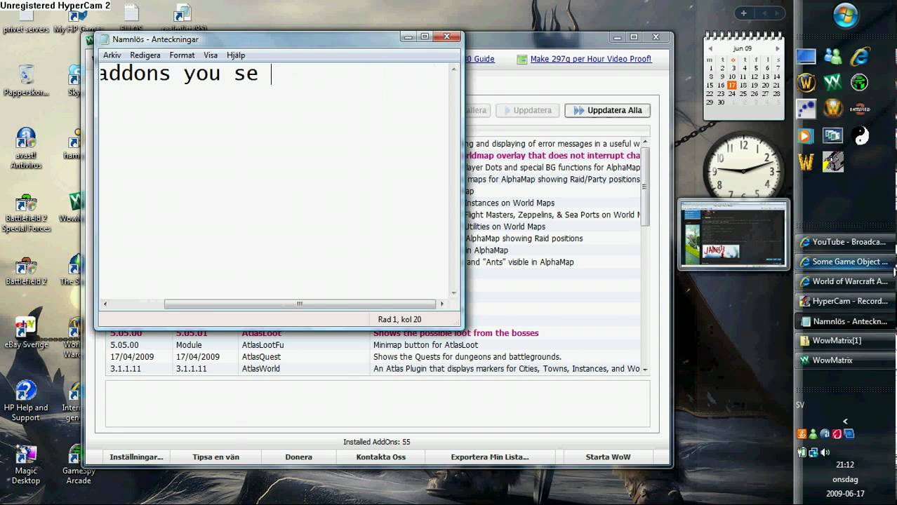Open avast! Antivirus desktop icon

26,148
